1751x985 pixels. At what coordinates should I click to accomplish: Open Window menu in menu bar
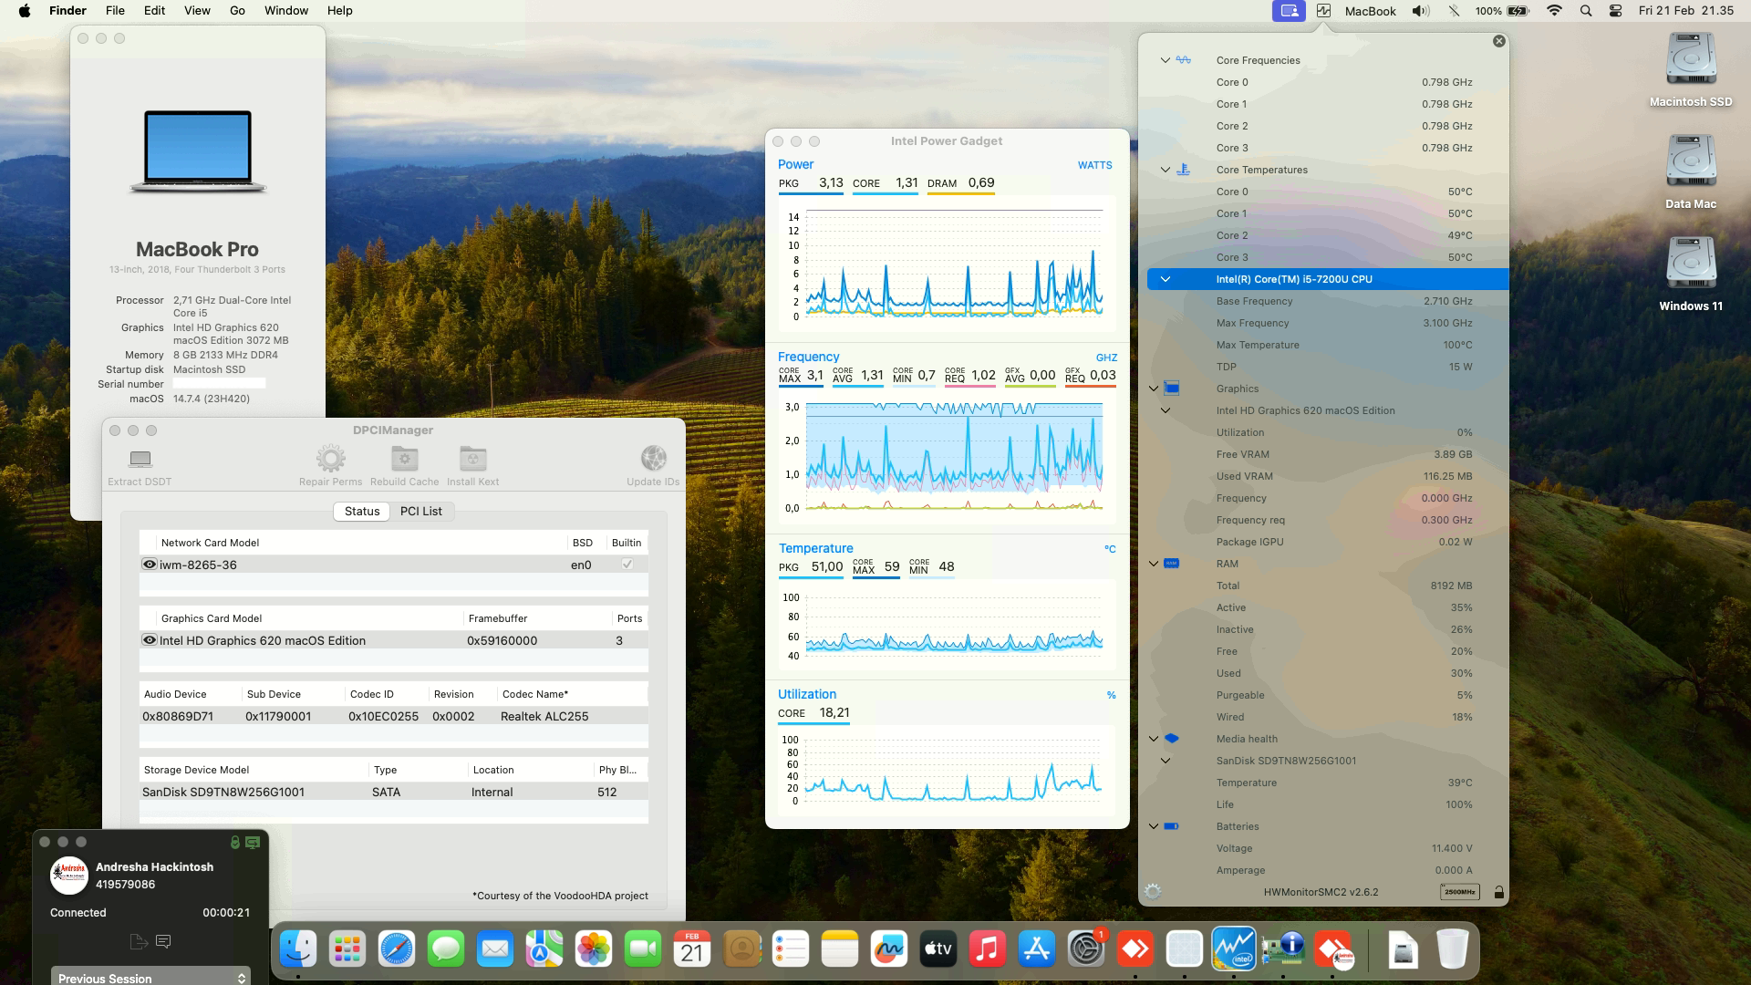[286, 11]
